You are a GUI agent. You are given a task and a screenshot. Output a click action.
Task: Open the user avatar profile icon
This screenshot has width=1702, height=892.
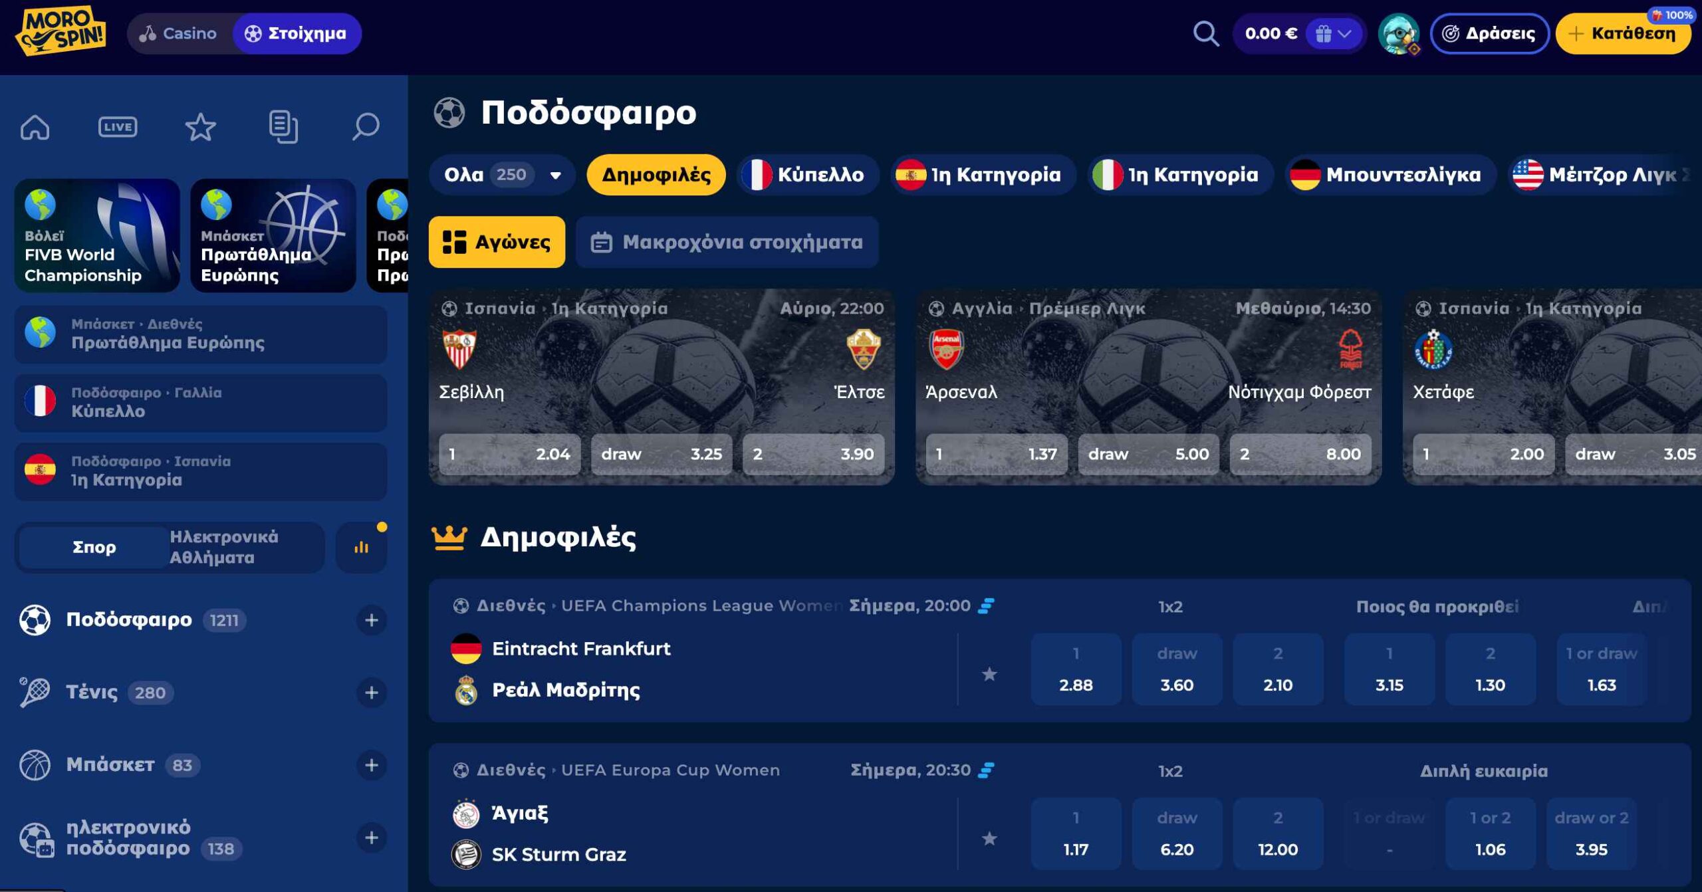tap(1398, 33)
